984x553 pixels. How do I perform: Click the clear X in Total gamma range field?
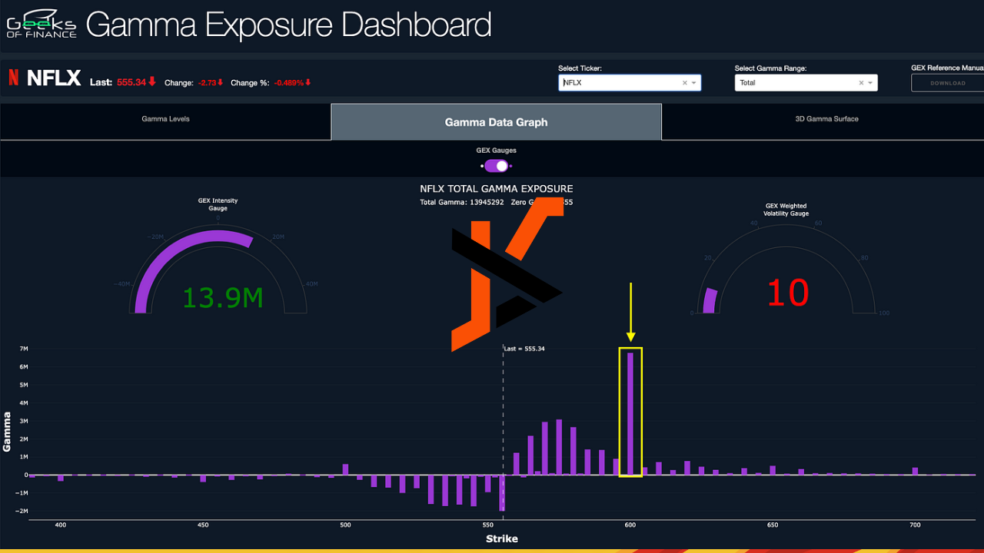pyautogui.click(x=861, y=83)
